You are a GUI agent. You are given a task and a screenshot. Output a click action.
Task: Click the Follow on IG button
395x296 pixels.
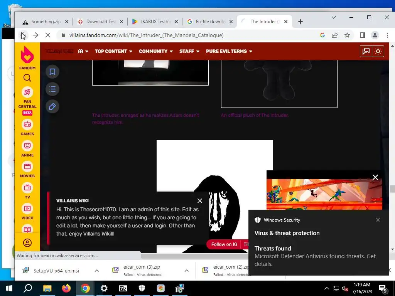click(224, 244)
